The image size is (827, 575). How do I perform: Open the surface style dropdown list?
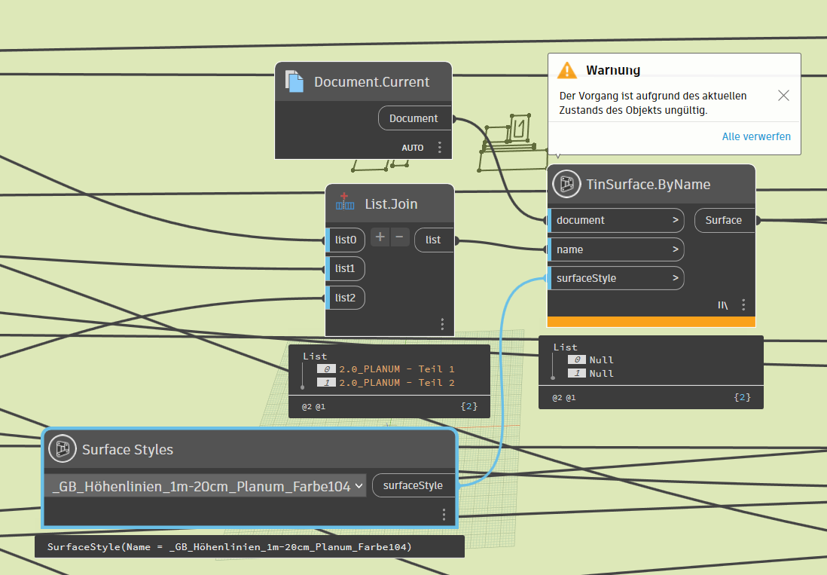click(x=360, y=485)
